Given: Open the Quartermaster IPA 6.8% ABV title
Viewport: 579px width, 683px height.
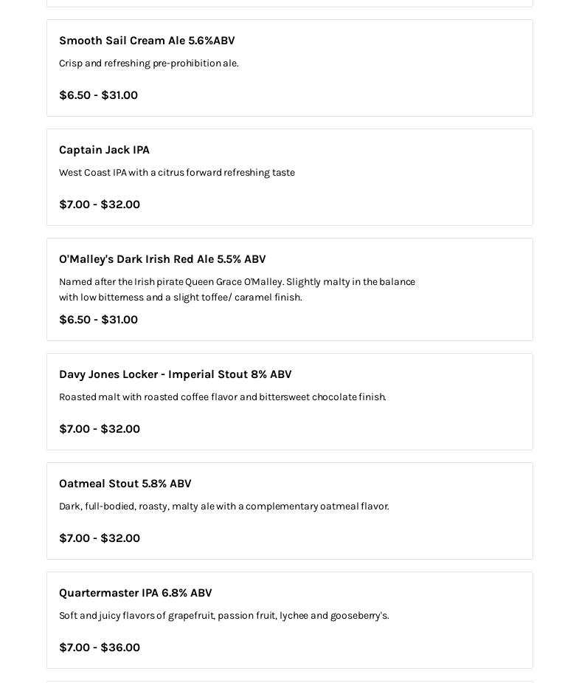Looking at the screenshot, I should pos(136,593).
